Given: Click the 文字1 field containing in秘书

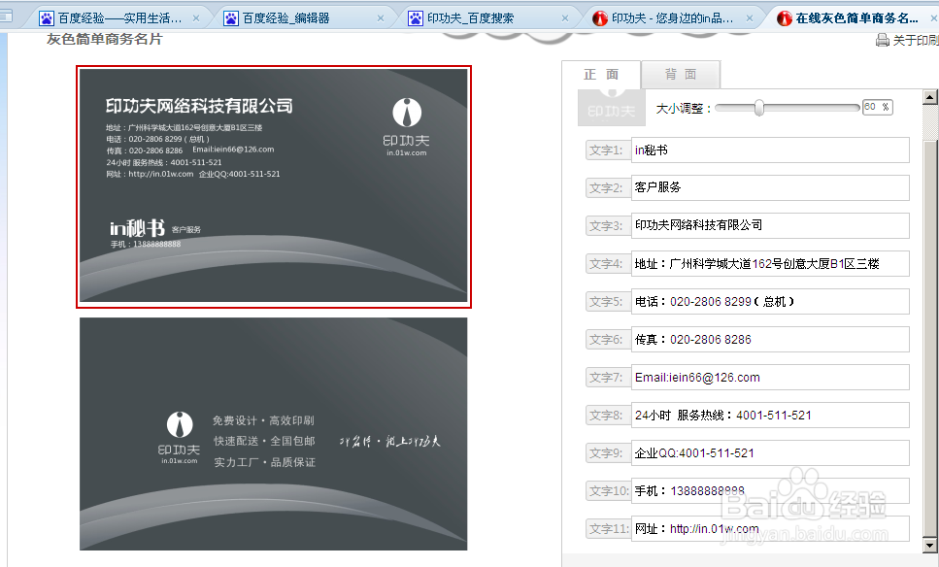Looking at the screenshot, I should (x=770, y=150).
